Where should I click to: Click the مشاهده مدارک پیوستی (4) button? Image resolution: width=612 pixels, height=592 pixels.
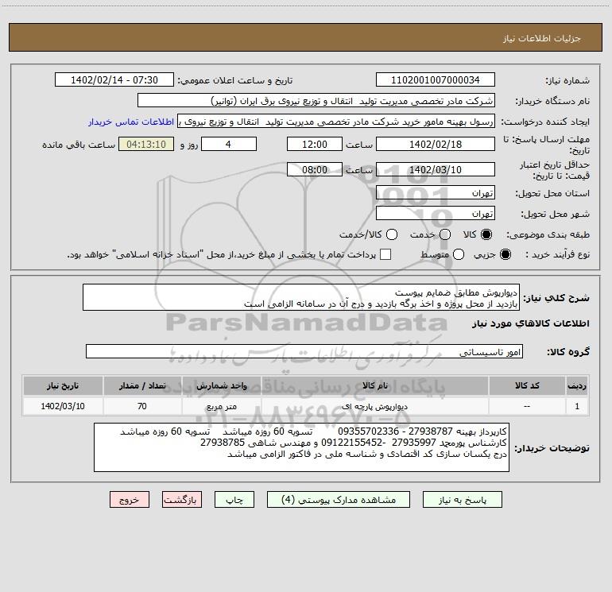339,500
